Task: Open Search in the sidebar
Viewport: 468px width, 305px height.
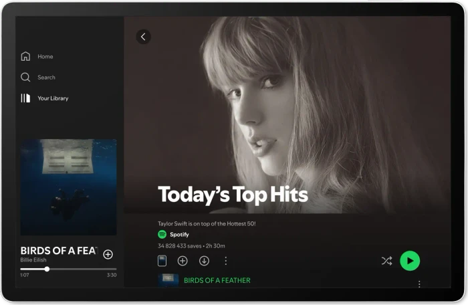Action: [38, 78]
